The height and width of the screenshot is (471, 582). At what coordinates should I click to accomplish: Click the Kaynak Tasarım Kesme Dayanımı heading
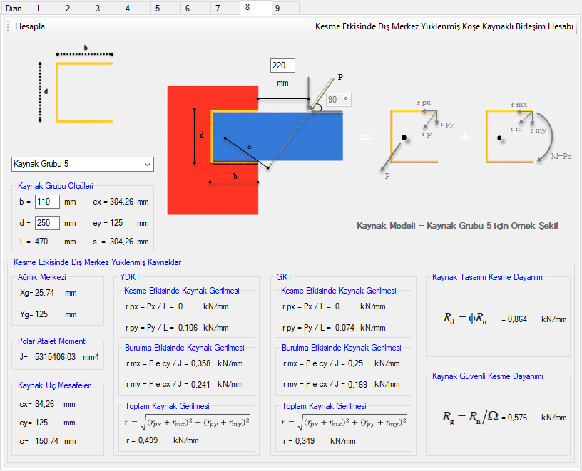(488, 277)
